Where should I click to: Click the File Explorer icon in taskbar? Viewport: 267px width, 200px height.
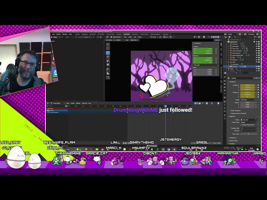97,149
